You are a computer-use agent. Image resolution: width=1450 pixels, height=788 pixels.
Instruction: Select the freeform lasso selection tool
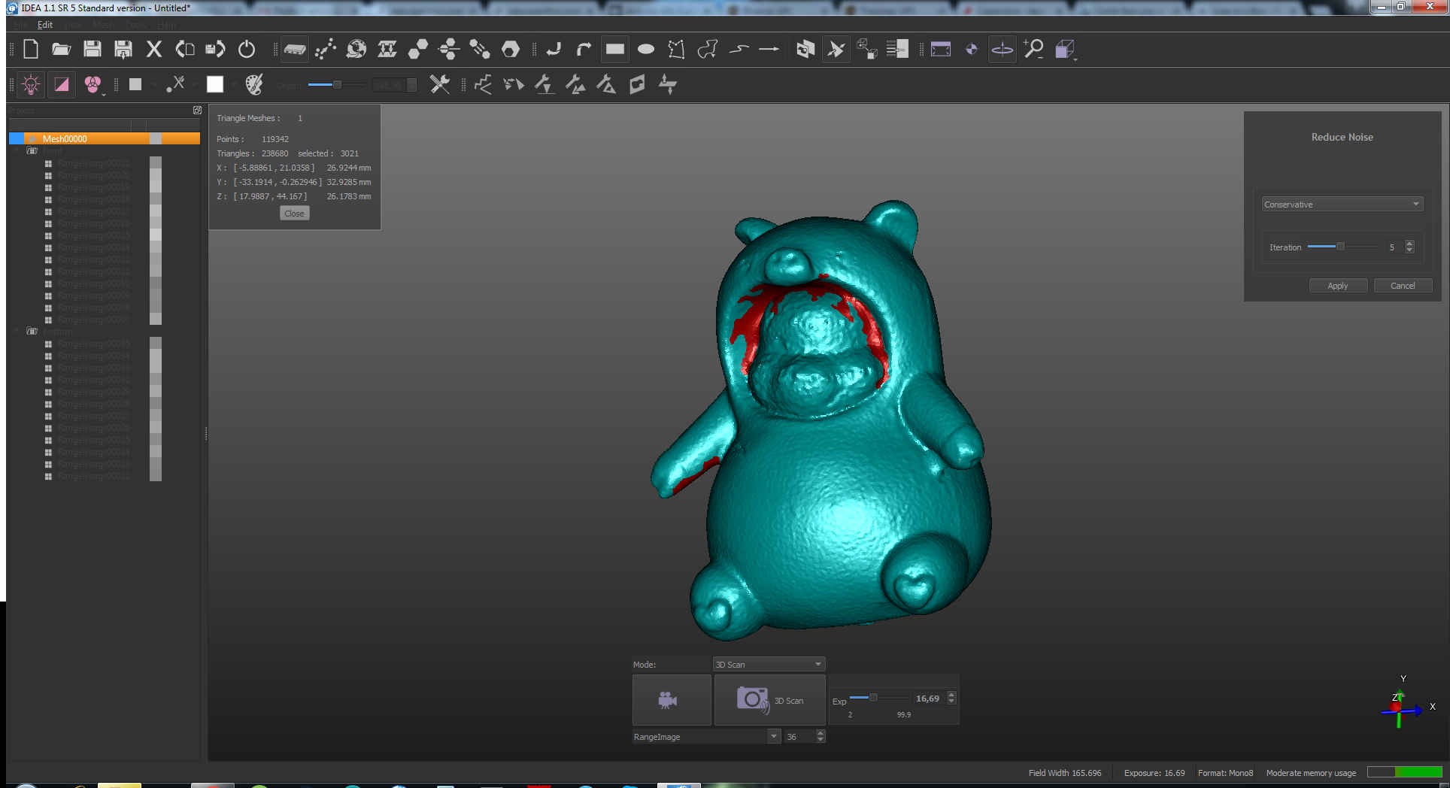click(707, 50)
